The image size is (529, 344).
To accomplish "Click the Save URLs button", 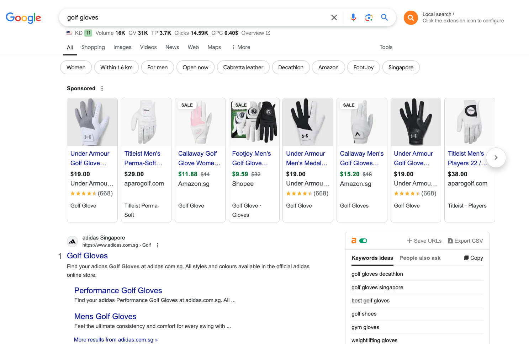I will tap(424, 241).
